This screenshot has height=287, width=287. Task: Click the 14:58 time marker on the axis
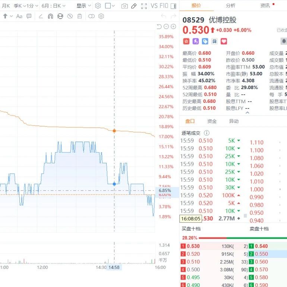coord(114,267)
